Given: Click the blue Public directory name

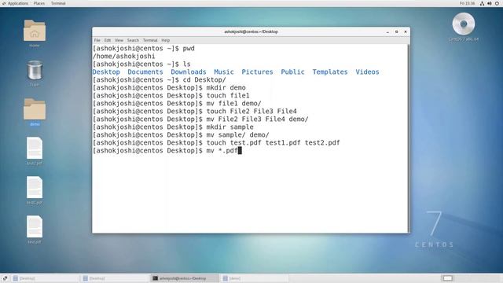Looking at the screenshot, I should coord(292,72).
